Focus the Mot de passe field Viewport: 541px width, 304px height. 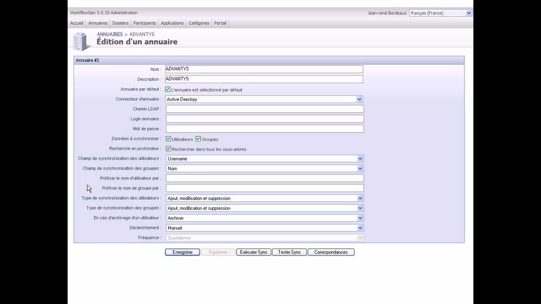(265, 129)
